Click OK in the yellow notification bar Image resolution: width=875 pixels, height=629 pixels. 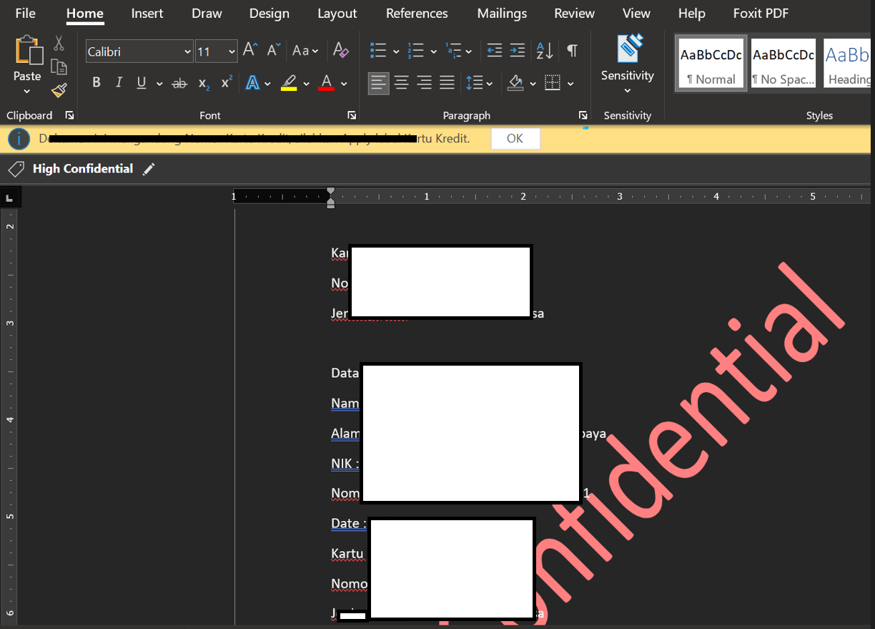click(515, 139)
